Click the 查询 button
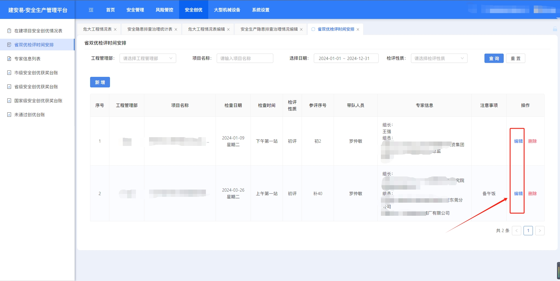Screen dimensions: 560x281 click(x=494, y=58)
